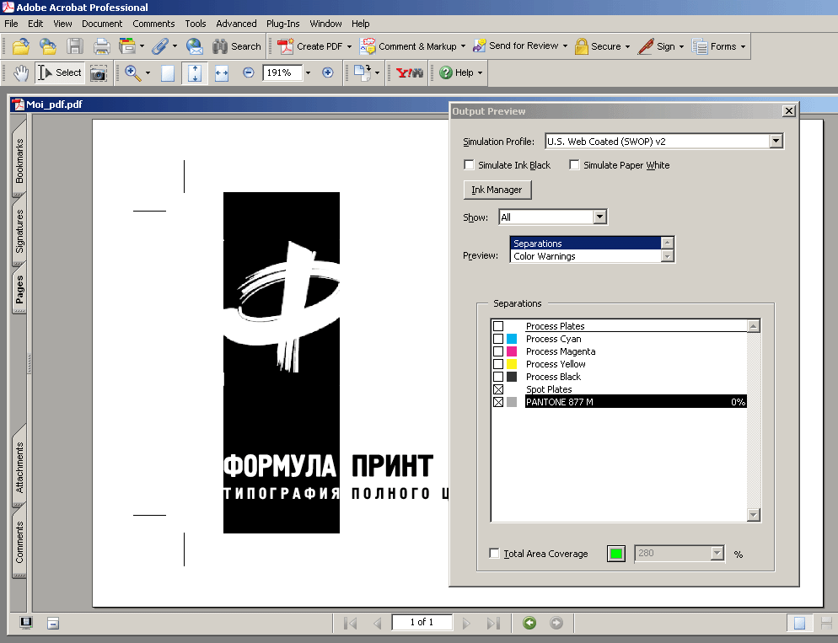Viewport: 838px width, 643px height.
Task: Toggle the Process Magenta checkbox
Action: coord(498,351)
